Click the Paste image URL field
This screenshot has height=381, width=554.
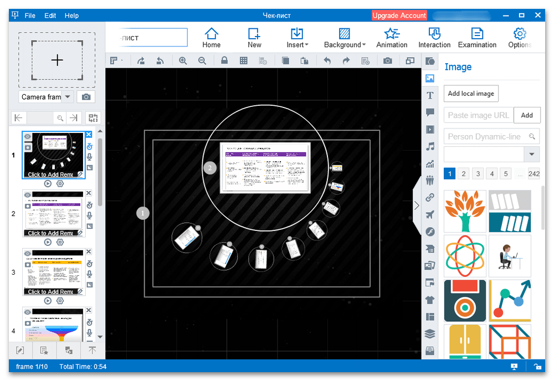click(x=479, y=115)
